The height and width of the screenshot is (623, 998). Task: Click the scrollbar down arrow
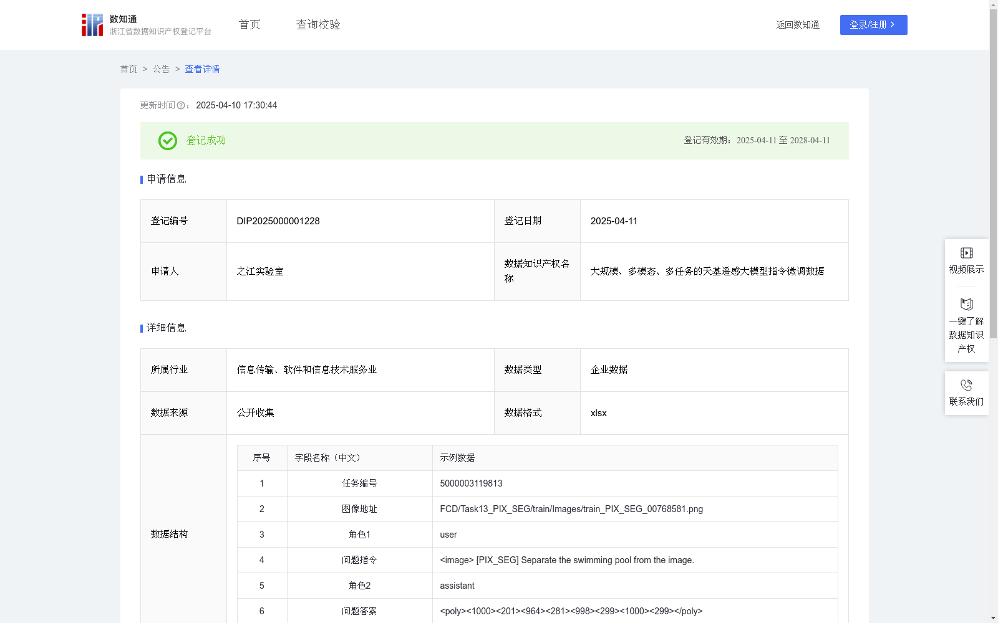click(993, 618)
